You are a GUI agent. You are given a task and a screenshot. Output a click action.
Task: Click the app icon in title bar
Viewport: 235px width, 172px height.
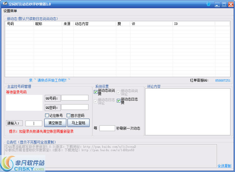(x=5, y=4)
